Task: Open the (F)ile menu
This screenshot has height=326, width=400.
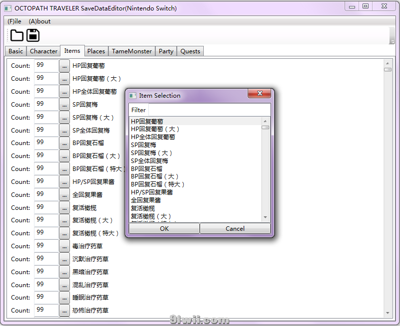Action: (x=14, y=21)
